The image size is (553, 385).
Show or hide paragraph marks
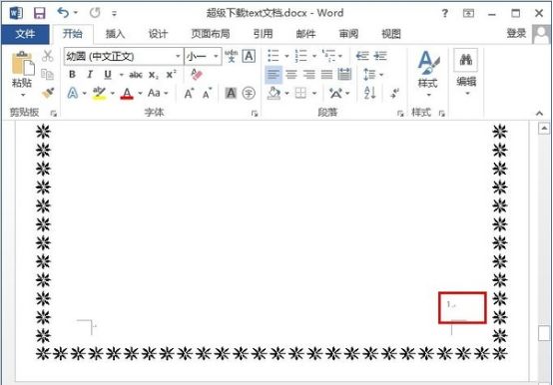394,93
